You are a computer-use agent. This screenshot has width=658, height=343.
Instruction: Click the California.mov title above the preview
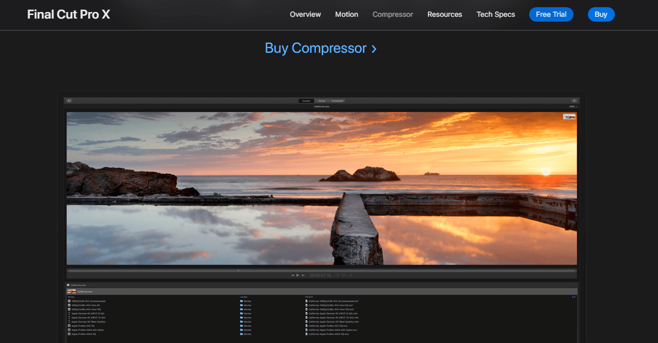coord(321,107)
